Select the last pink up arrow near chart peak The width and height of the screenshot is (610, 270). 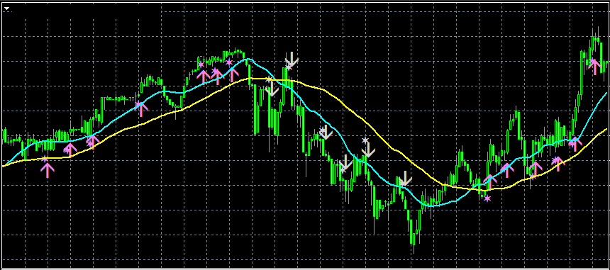coord(594,67)
